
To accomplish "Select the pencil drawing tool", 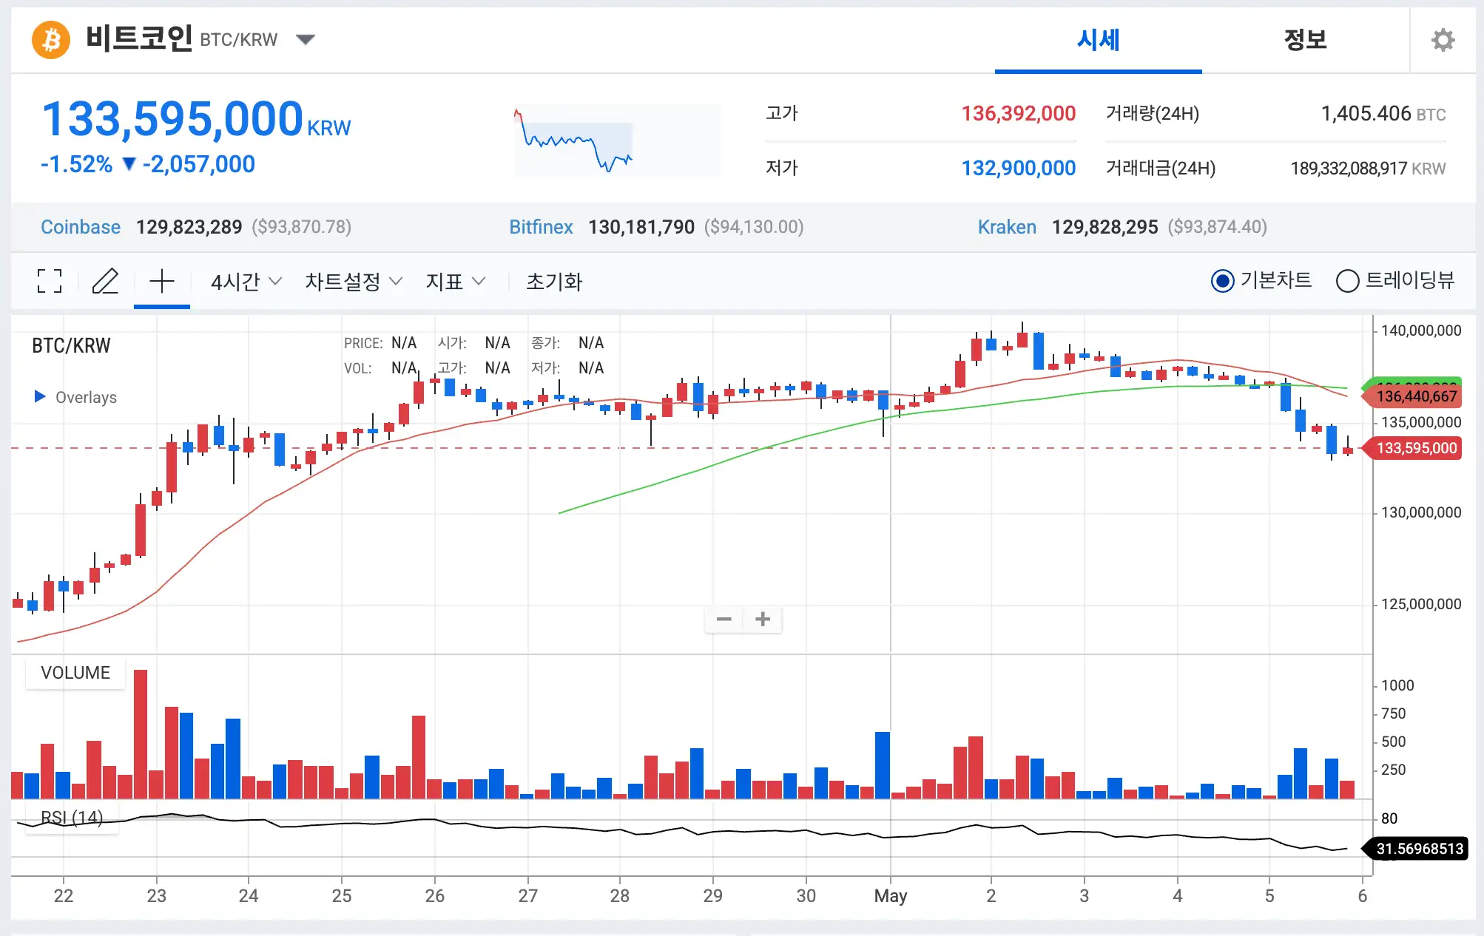I will tap(105, 281).
